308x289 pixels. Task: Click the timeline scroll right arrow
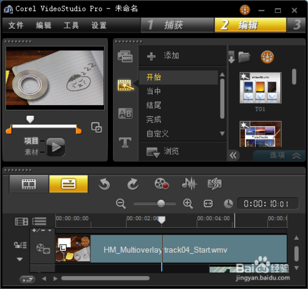[x=55, y=279]
